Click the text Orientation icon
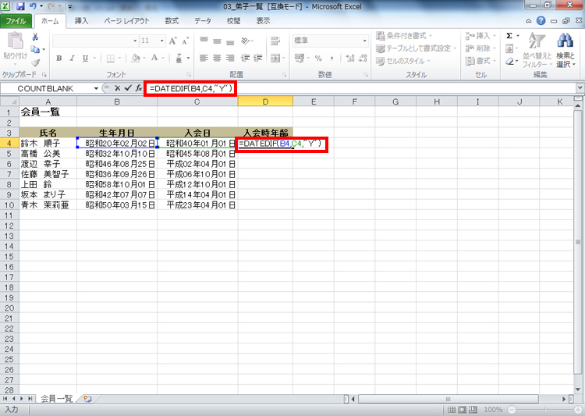The image size is (585, 416). [x=246, y=41]
